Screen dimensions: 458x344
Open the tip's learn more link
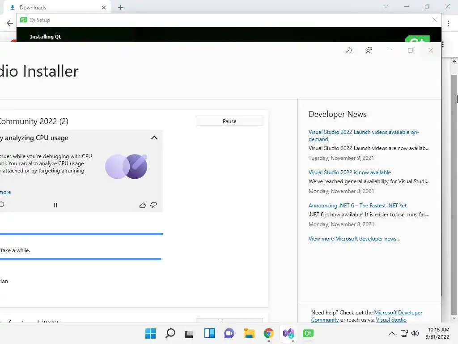(x=5, y=192)
